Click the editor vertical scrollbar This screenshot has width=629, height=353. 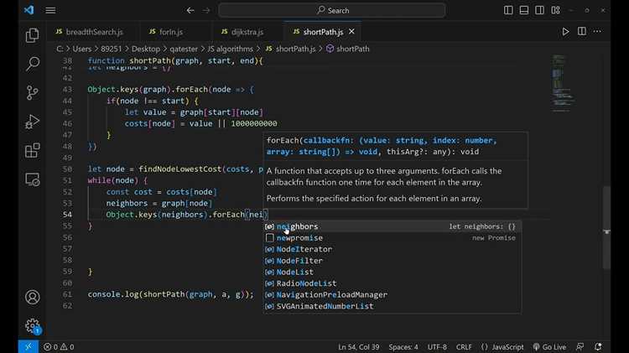607,228
